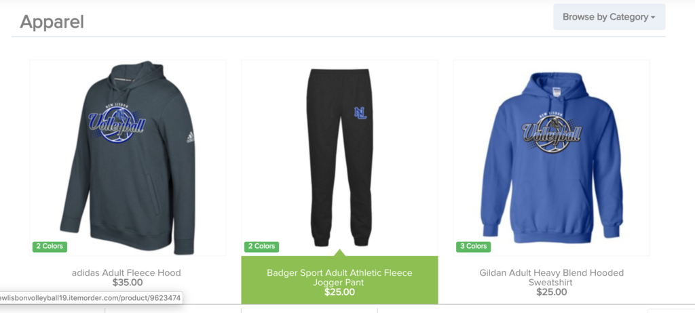Click the $25.00 price in the green caption
The height and width of the screenshot is (313, 695).
(x=339, y=292)
